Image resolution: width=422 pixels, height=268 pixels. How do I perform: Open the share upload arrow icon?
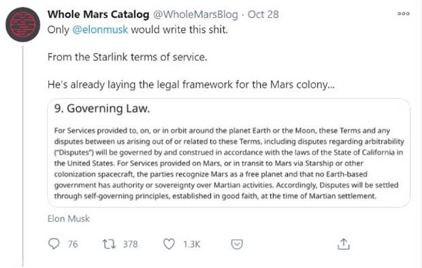pyautogui.click(x=344, y=244)
